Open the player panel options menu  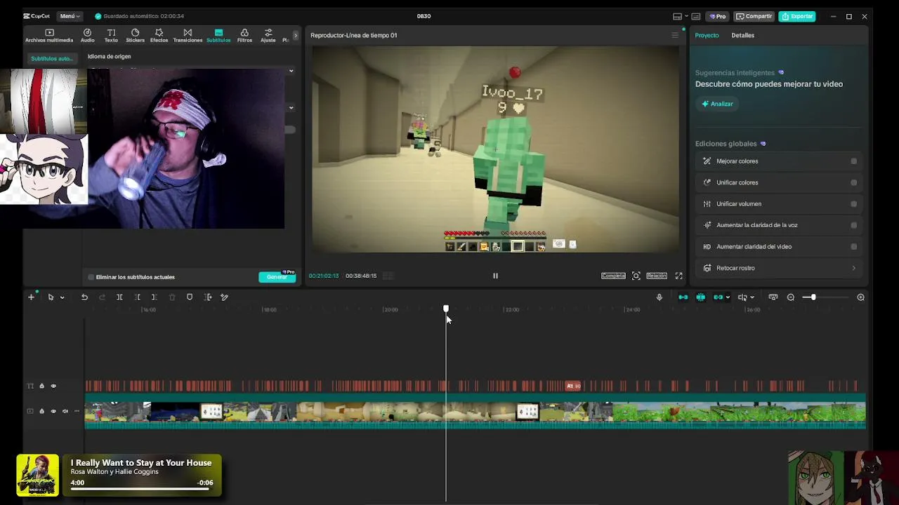click(675, 35)
